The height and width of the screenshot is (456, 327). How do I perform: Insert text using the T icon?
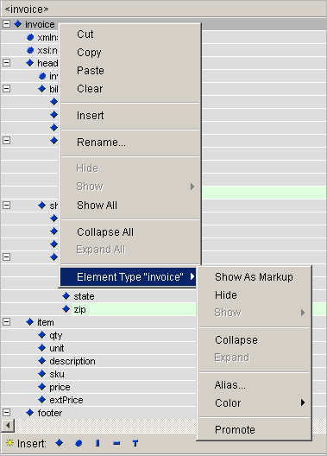(x=135, y=443)
